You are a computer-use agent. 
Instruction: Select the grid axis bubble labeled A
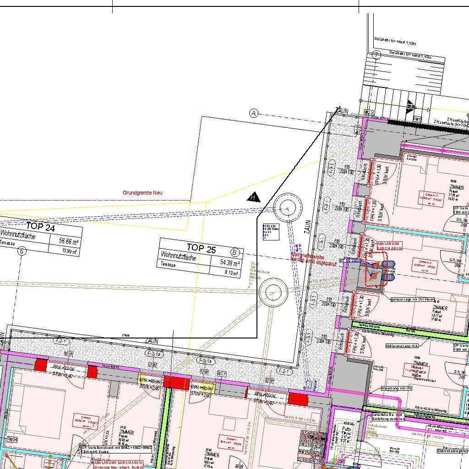254,113
